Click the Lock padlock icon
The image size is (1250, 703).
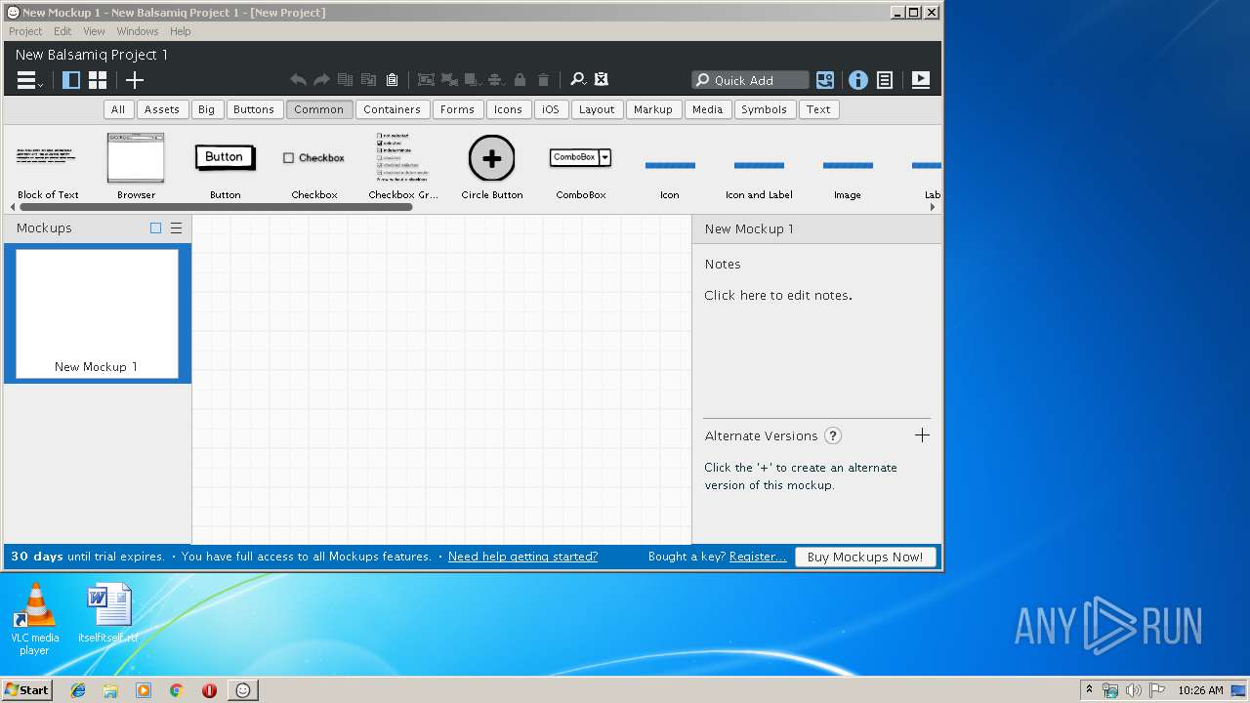click(x=520, y=80)
